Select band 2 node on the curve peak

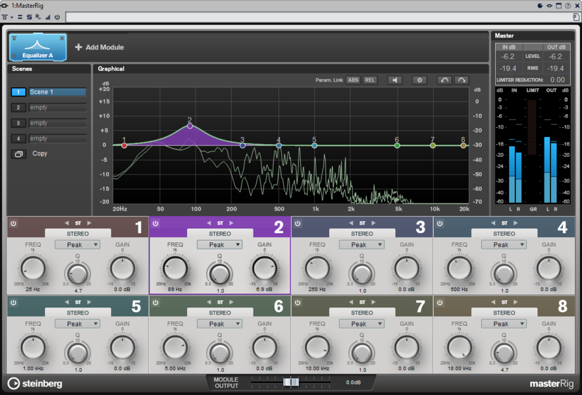click(190, 126)
